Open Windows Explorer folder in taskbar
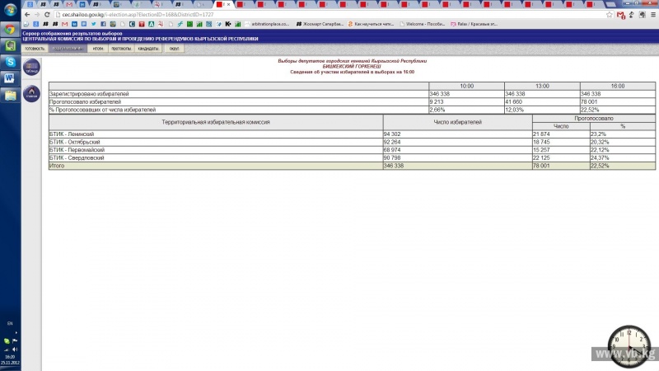 point(10,96)
